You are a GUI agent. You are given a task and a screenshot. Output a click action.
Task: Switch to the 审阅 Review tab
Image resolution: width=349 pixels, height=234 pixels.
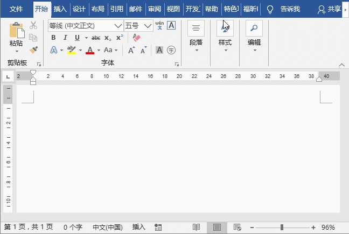pyautogui.click(x=155, y=9)
